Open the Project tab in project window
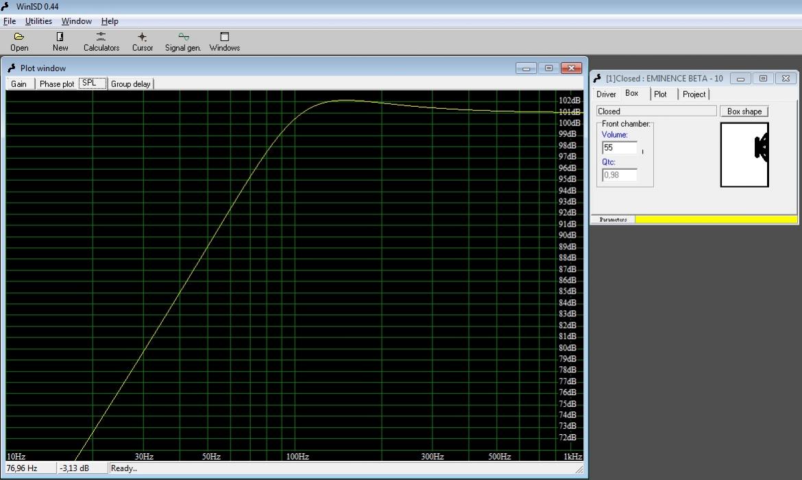Image resolution: width=802 pixels, height=480 pixels. 694,94
